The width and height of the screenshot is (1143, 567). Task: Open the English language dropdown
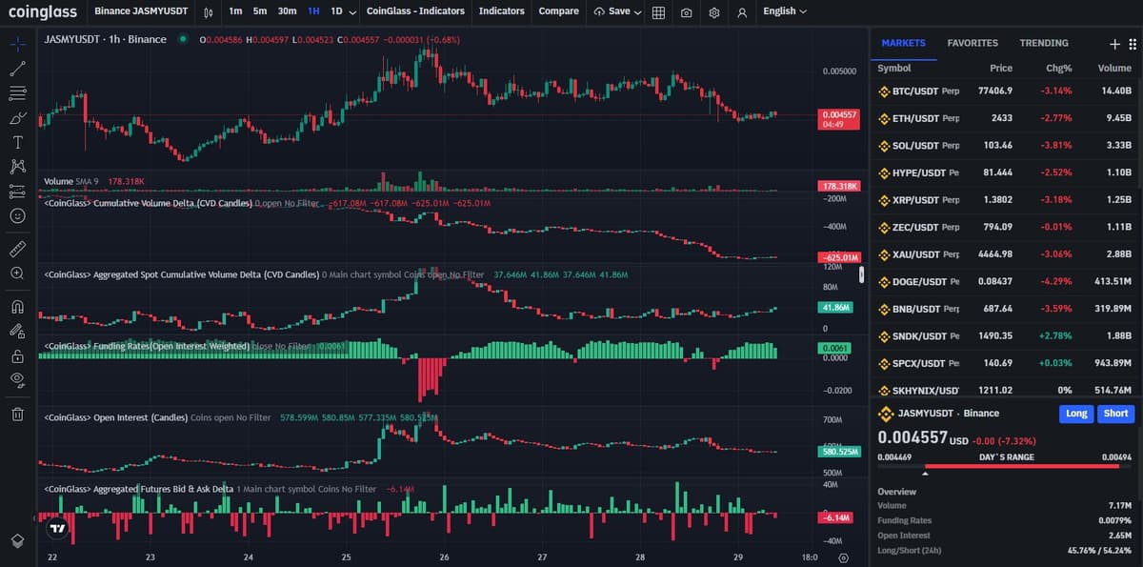point(785,11)
